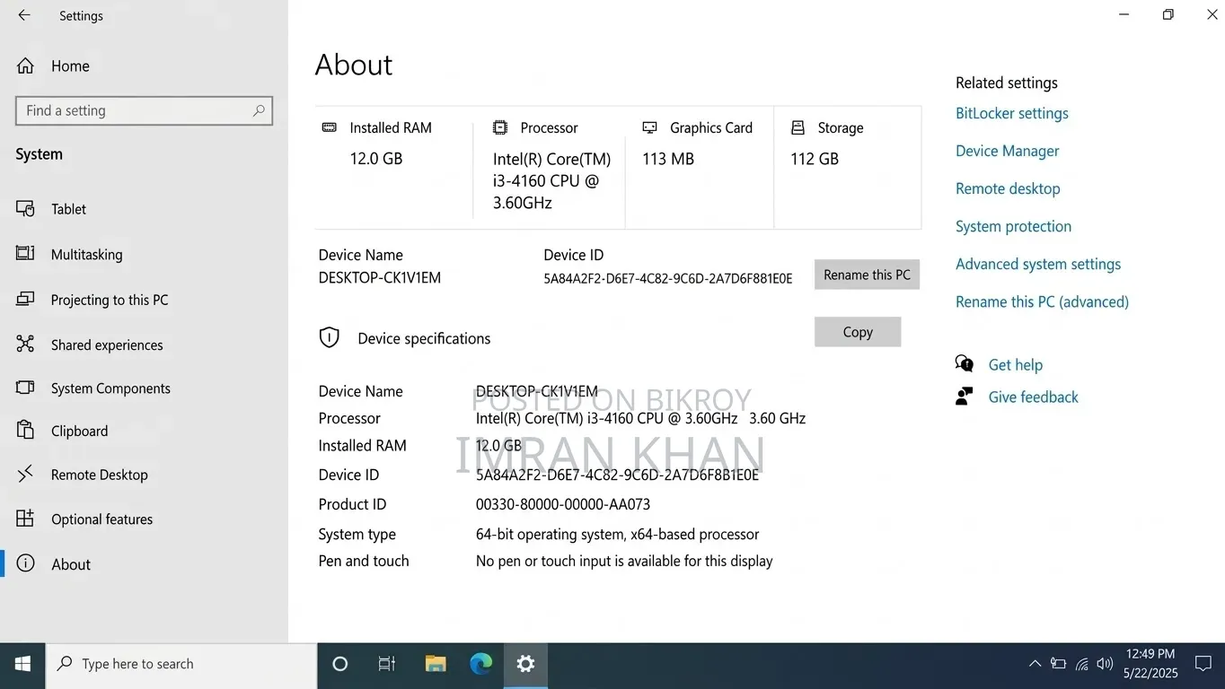Open Device Manager link
Viewport: 1225px width, 689px height.
1007,151
